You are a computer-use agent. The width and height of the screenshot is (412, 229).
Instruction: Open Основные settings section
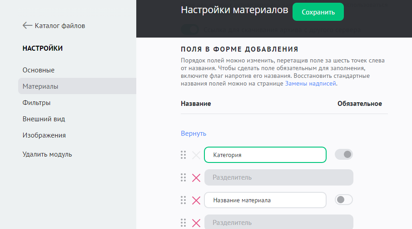click(39, 70)
